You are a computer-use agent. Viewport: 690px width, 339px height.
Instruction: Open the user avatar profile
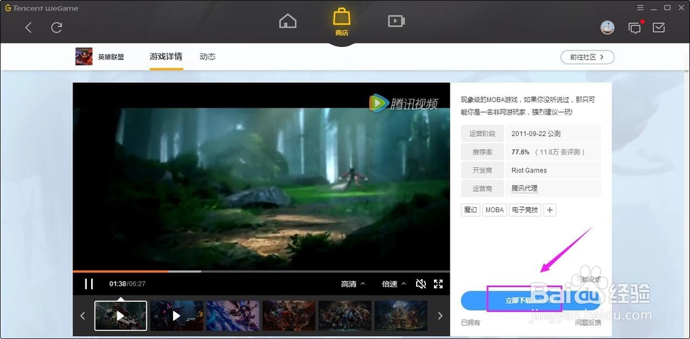(607, 28)
